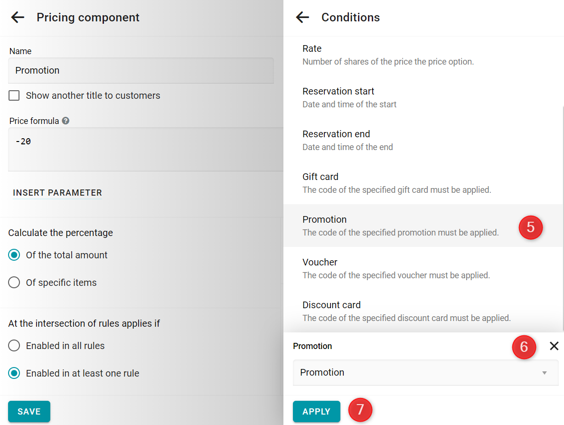This screenshot has height=425, width=564.
Task: Apply the selected promotion condition
Action: coord(317,411)
